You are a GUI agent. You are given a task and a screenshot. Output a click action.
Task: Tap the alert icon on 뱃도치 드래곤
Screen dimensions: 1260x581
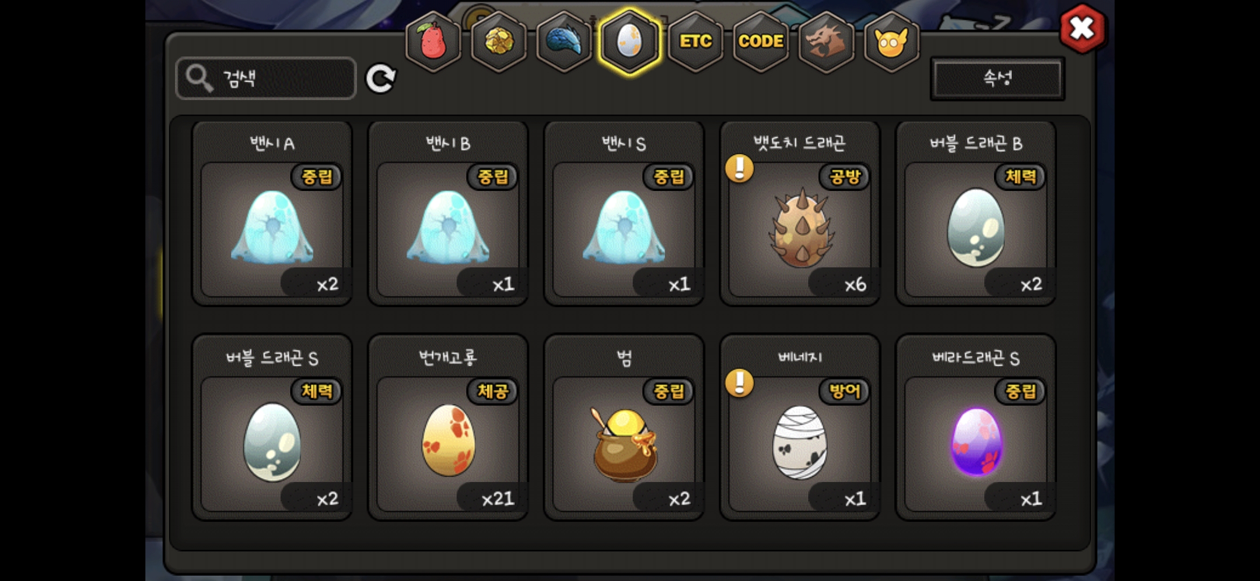pos(739,168)
